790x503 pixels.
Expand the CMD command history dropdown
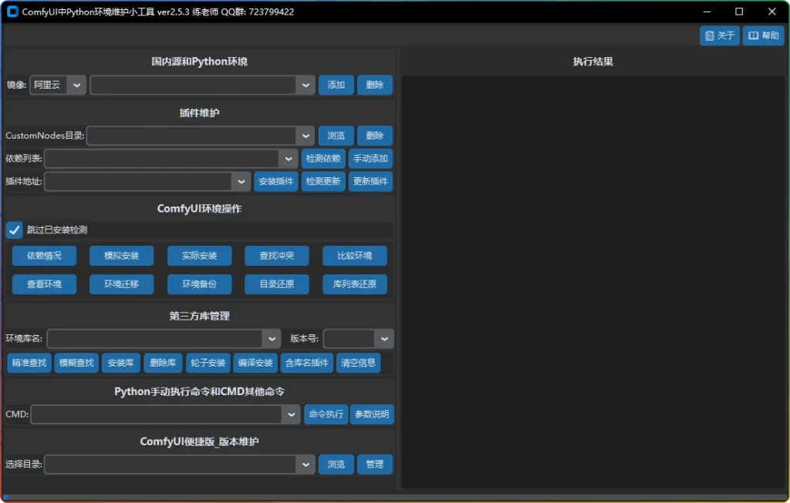[x=291, y=414]
